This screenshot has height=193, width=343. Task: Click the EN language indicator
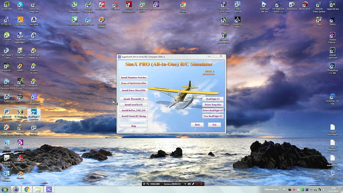tap(284, 189)
